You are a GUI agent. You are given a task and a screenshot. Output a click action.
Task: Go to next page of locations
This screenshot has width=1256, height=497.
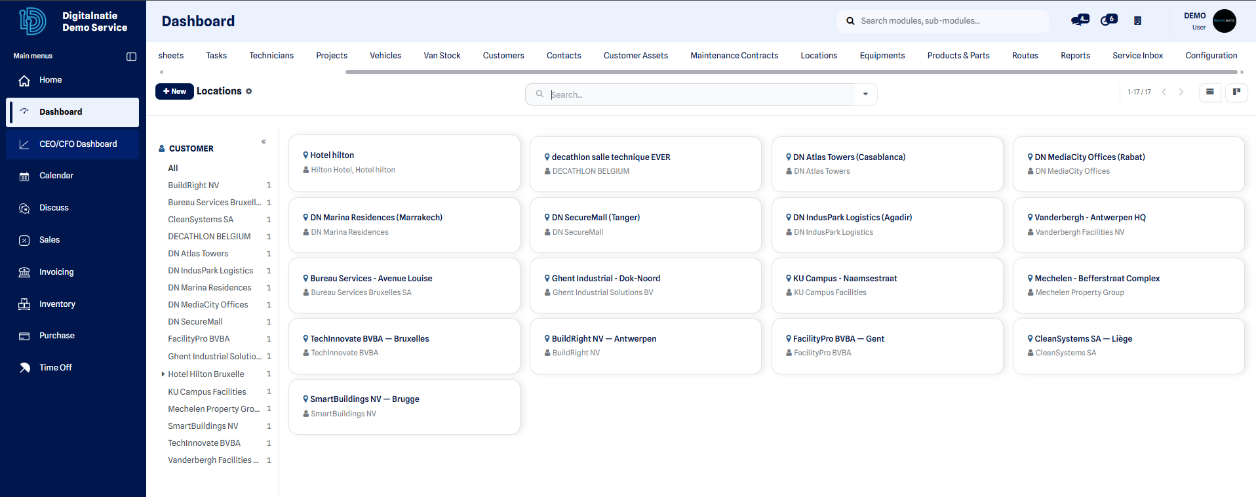1181,92
